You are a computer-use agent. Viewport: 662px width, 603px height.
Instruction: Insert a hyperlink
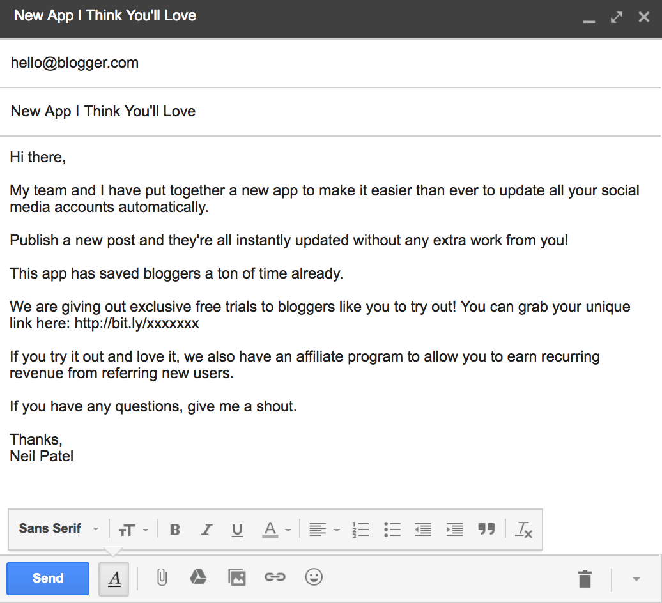(275, 577)
